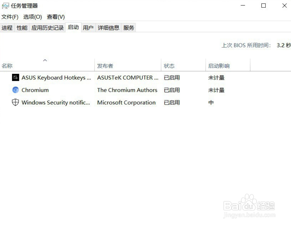Click 已启用 status in Windows Security row
This screenshot has height=225, width=291.
click(x=172, y=102)
